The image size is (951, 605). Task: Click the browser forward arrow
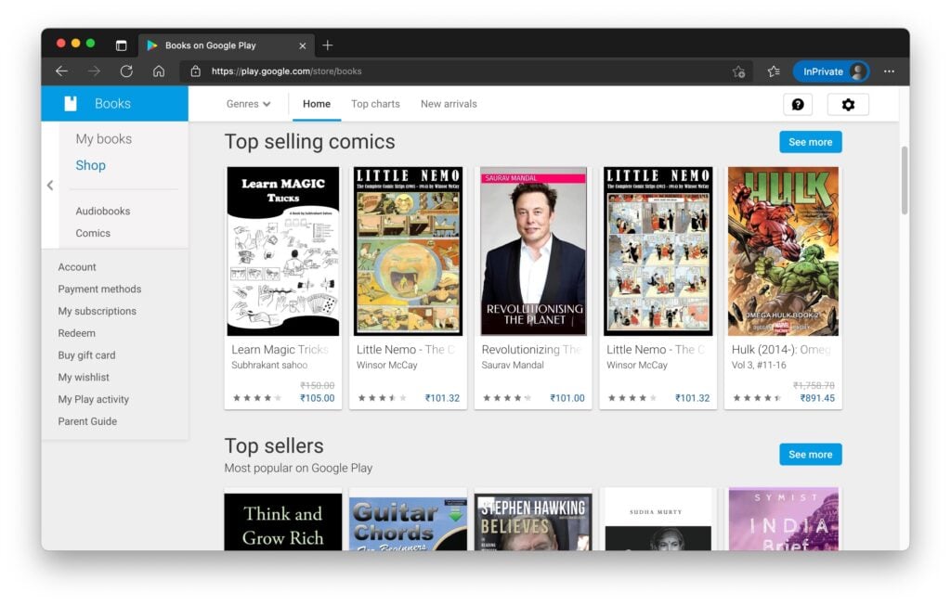click(94, 71)
